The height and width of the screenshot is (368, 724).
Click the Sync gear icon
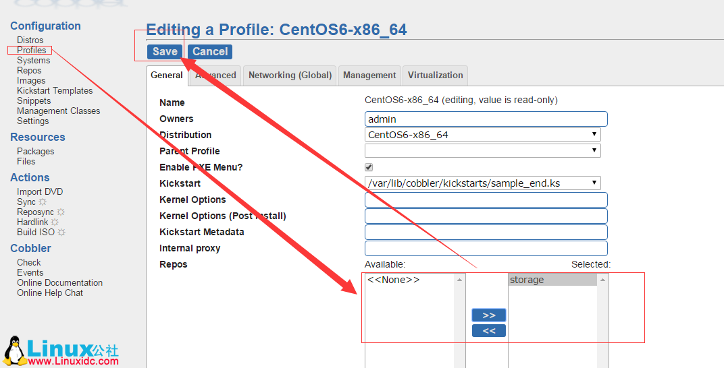coord(43,202)
